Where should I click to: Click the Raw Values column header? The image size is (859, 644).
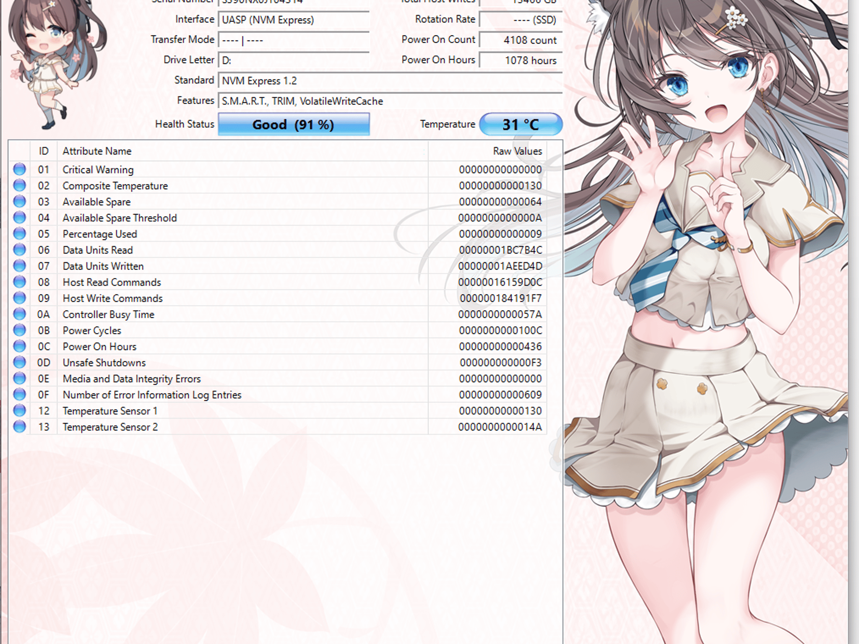coord(487,151)
